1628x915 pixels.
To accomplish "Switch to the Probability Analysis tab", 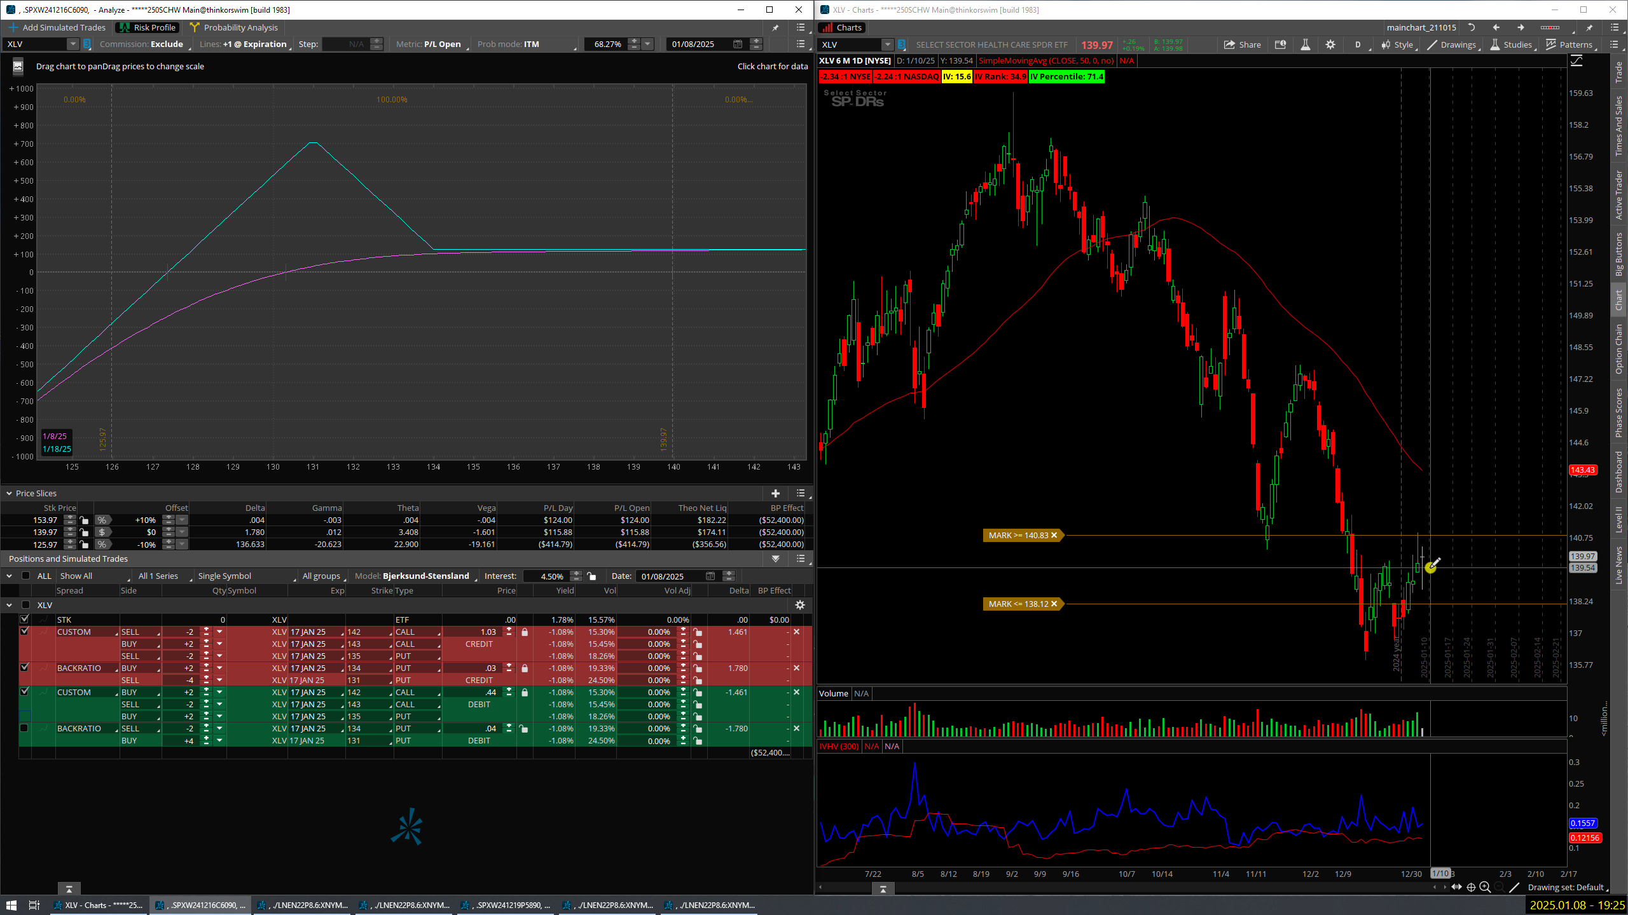I will (234, 27).
